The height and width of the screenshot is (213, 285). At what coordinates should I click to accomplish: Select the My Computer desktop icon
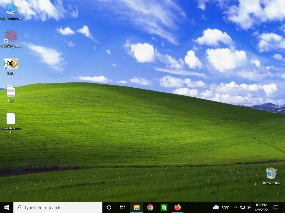pos(11,11)
